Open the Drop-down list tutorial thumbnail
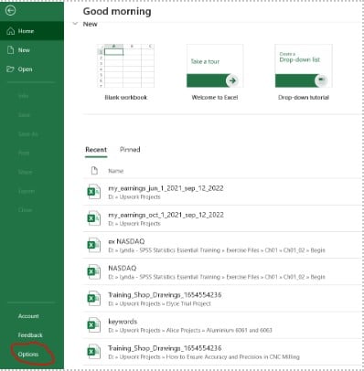This screenshot has height=371, width=364. (304, 66)
